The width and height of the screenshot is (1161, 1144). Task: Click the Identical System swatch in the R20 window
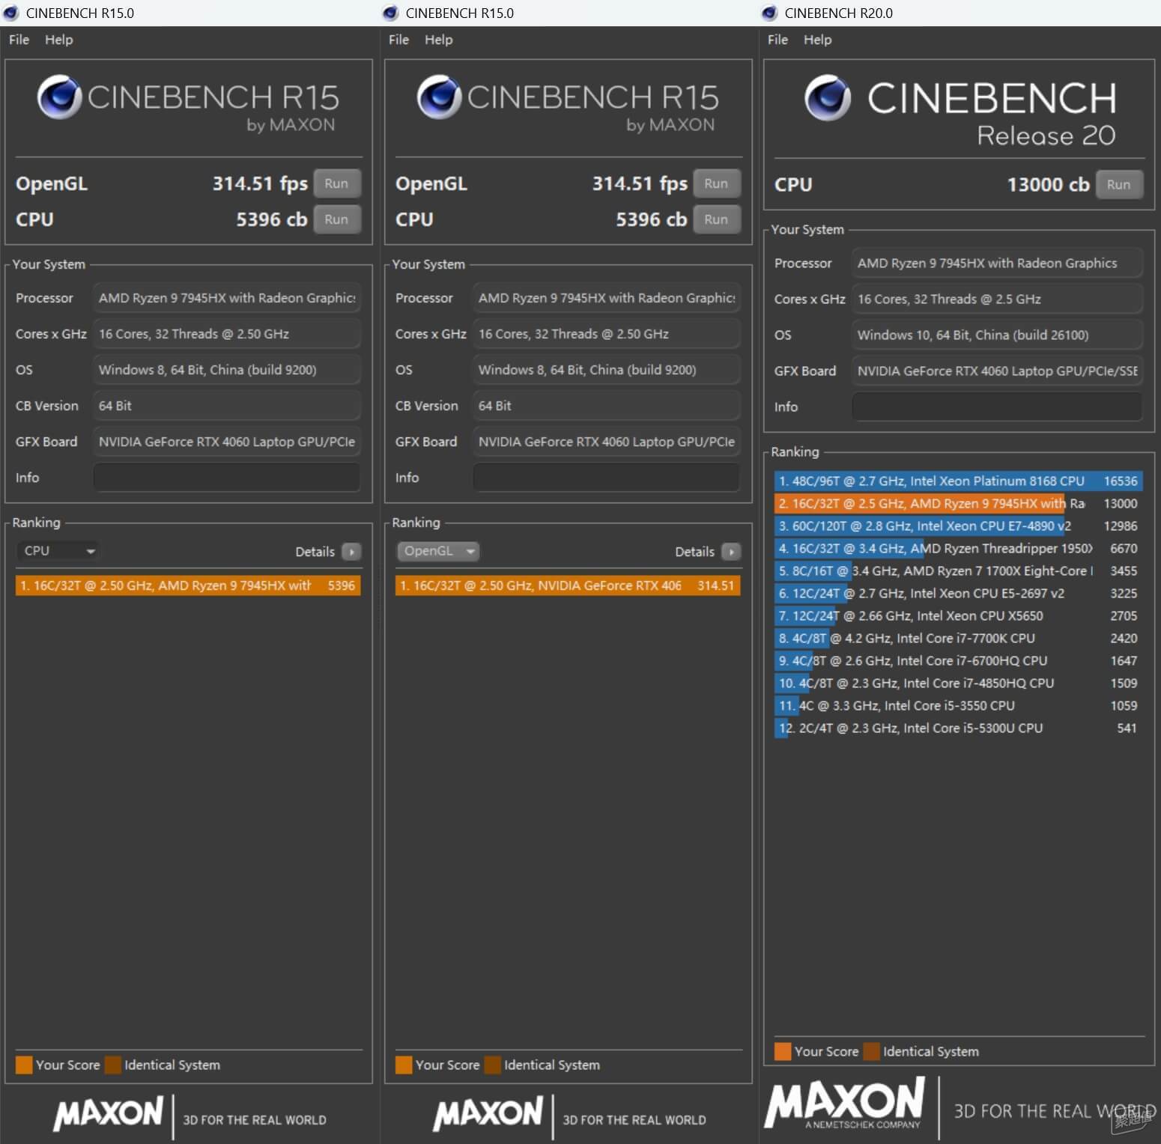[x=871, y=1051]
